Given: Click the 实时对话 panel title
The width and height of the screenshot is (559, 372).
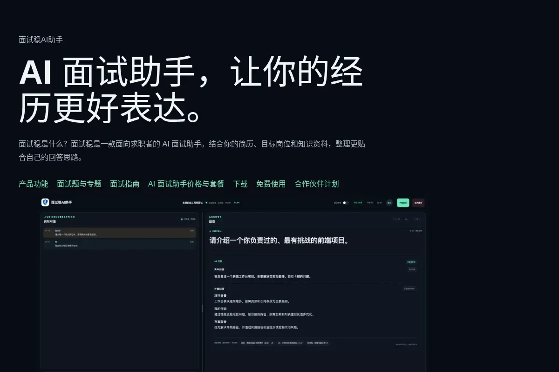Looking at the screenshot, I should click(50, 221).
